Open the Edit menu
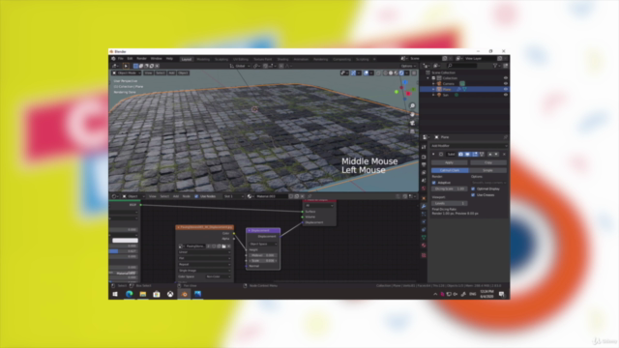Viewport: 619px width, 348px height. click(130, 58)
